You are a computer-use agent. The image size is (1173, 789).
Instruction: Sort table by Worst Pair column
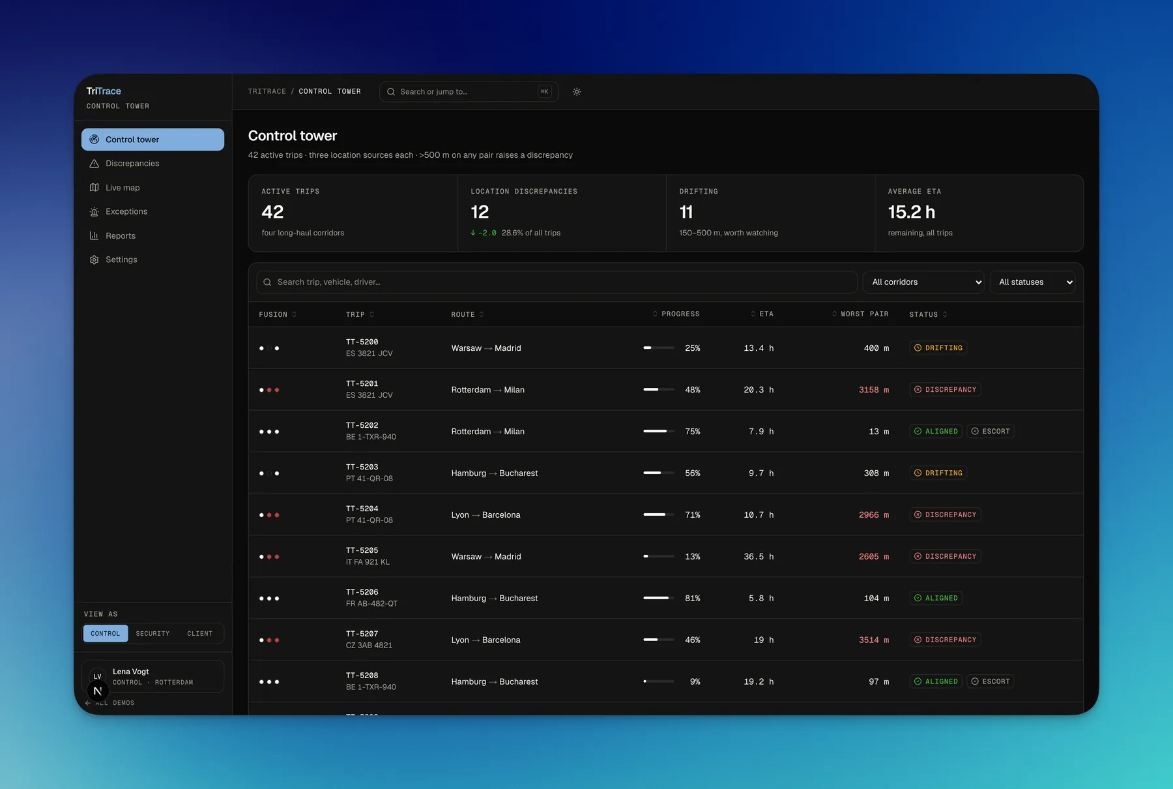(x=860, y=314)
